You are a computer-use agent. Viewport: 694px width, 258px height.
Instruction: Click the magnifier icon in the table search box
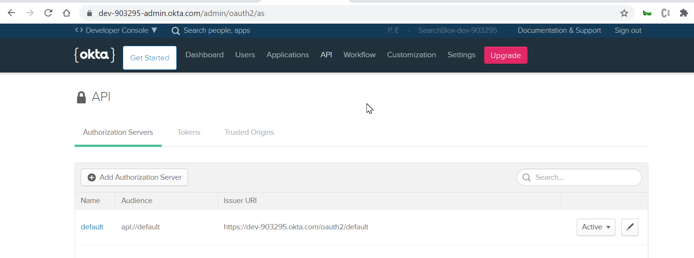click(x=527, y=177)
